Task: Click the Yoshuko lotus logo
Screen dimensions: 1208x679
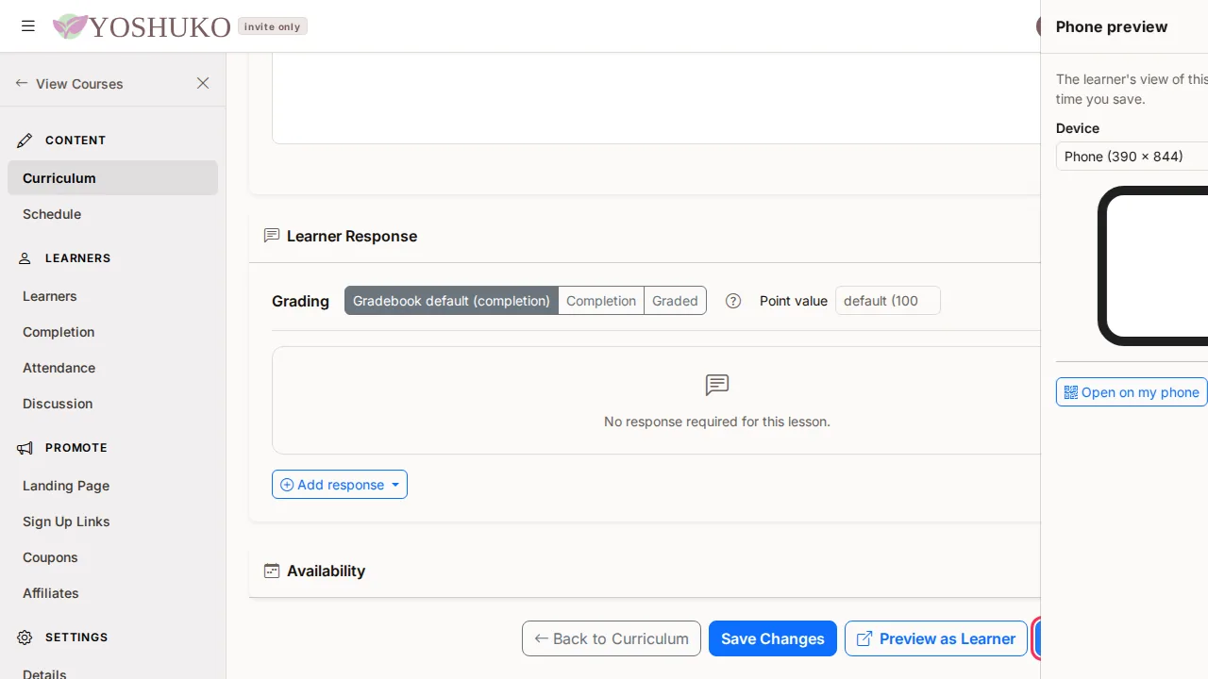Action: click(x=70, y=26)
